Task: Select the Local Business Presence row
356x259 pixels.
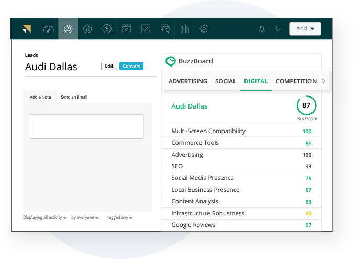Action: 241,190
